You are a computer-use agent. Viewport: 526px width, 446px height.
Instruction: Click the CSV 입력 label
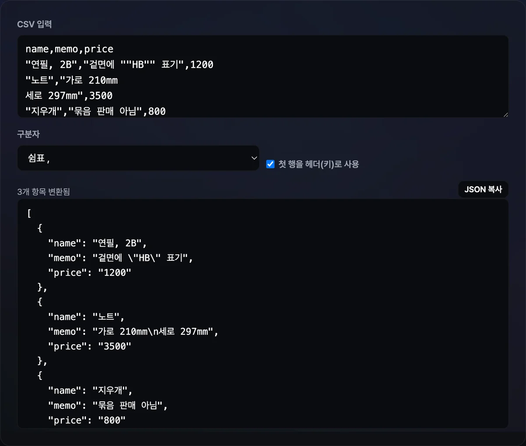34,24
